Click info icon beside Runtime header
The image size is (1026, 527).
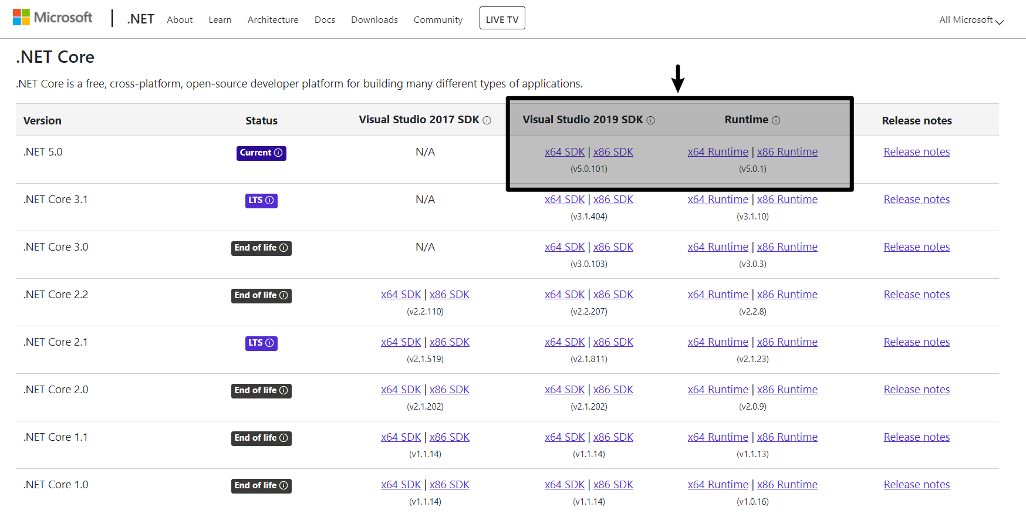click(776, 120)
